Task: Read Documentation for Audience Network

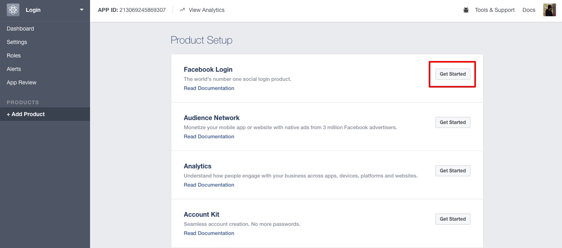Action: pyautogui.click(x=209, y=136)
